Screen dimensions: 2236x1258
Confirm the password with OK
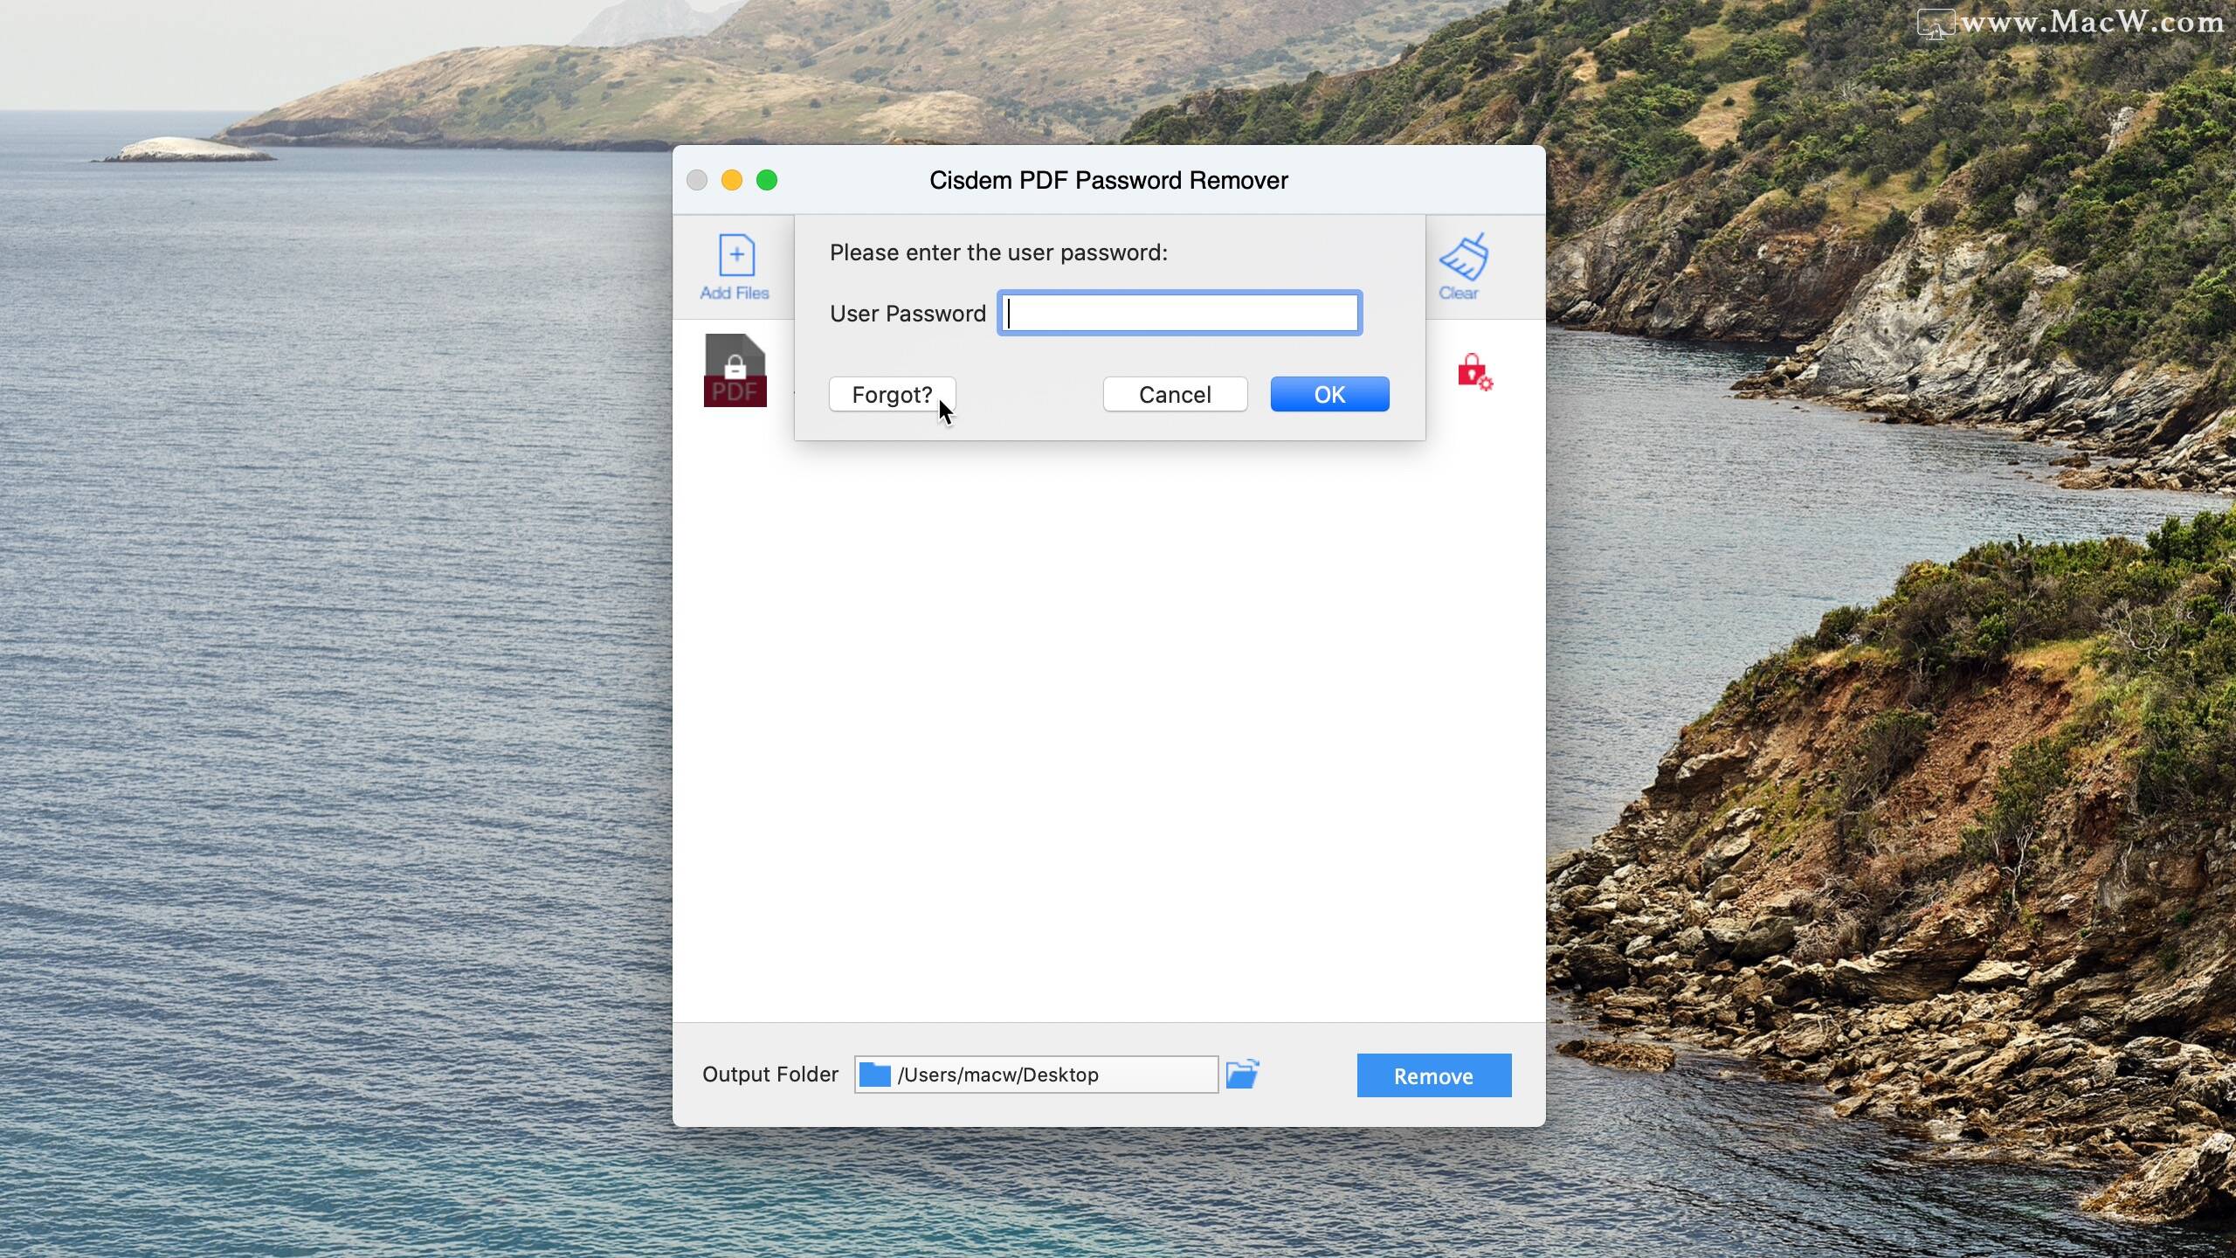pos(1329,395)
